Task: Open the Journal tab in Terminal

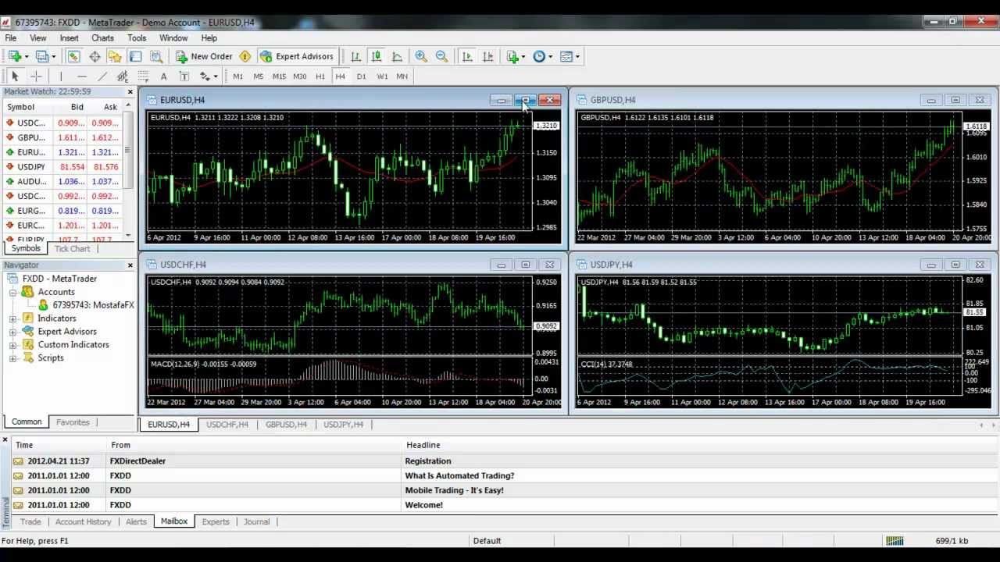Action: [256, 521]
